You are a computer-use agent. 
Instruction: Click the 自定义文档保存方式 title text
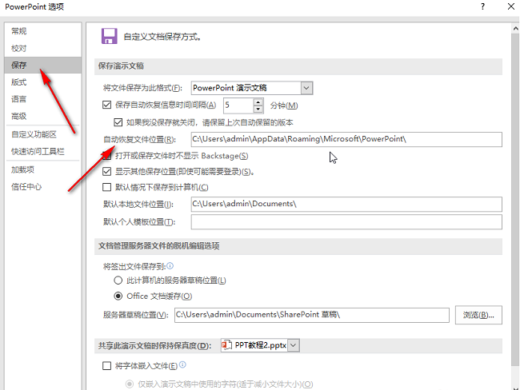[x=162, y=37]
